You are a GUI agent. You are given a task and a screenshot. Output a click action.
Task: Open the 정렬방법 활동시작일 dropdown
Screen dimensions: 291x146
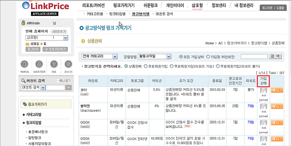(154, 56)
